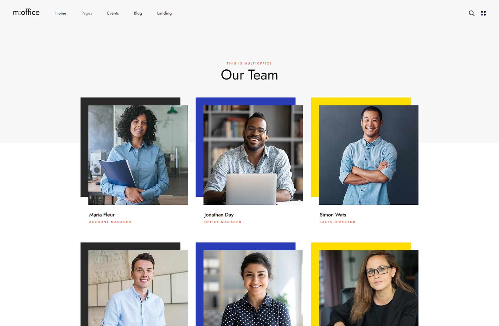Select Simon Wats' portrait image

(368, 155)
